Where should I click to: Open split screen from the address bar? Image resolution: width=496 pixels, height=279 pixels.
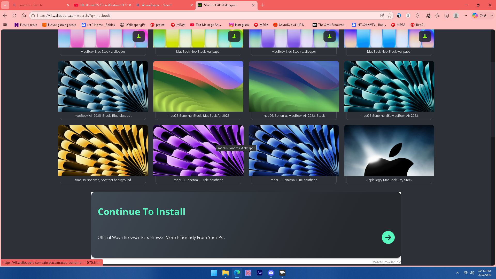[382, 16]
